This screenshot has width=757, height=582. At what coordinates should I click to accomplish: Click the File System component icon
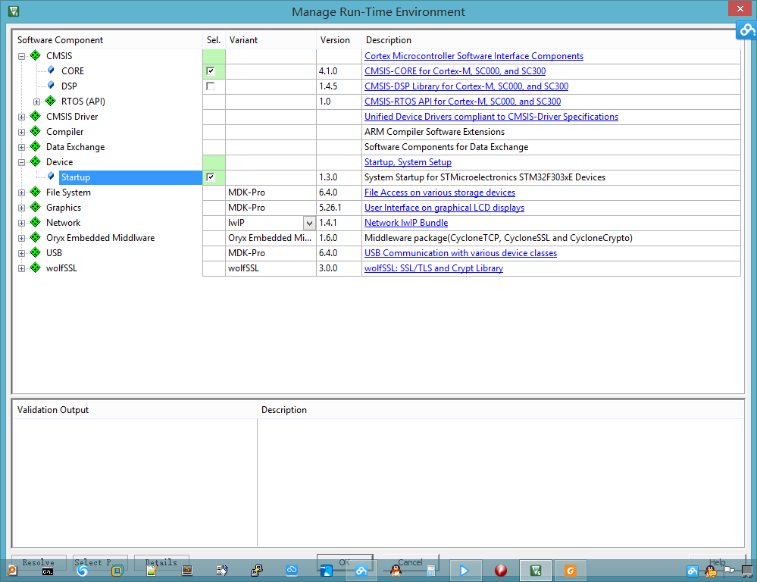(36, 192)
